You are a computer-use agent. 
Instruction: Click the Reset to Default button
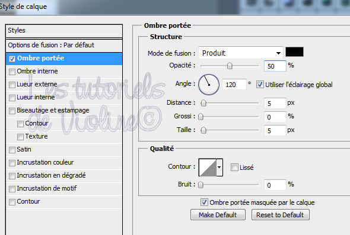pos(281,215)
